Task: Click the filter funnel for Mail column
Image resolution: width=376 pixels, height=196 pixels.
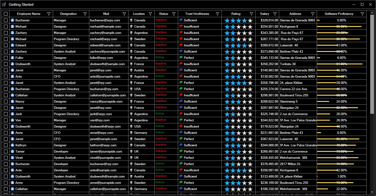Action: (x=124, y=14)
